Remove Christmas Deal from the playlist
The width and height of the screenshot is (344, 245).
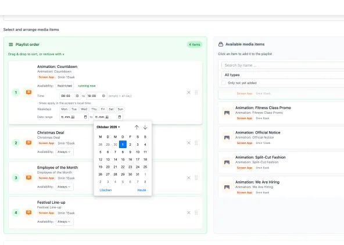189,143
